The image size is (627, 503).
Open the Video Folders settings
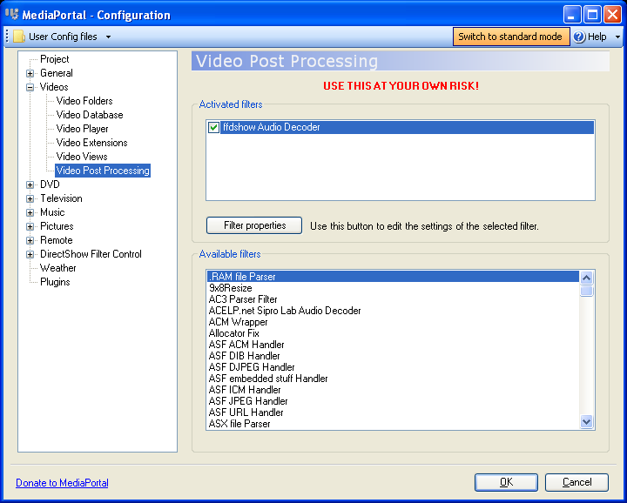point(84,101)
